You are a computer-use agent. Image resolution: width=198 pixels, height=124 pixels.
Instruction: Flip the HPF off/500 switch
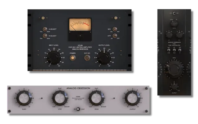(115, 36)
